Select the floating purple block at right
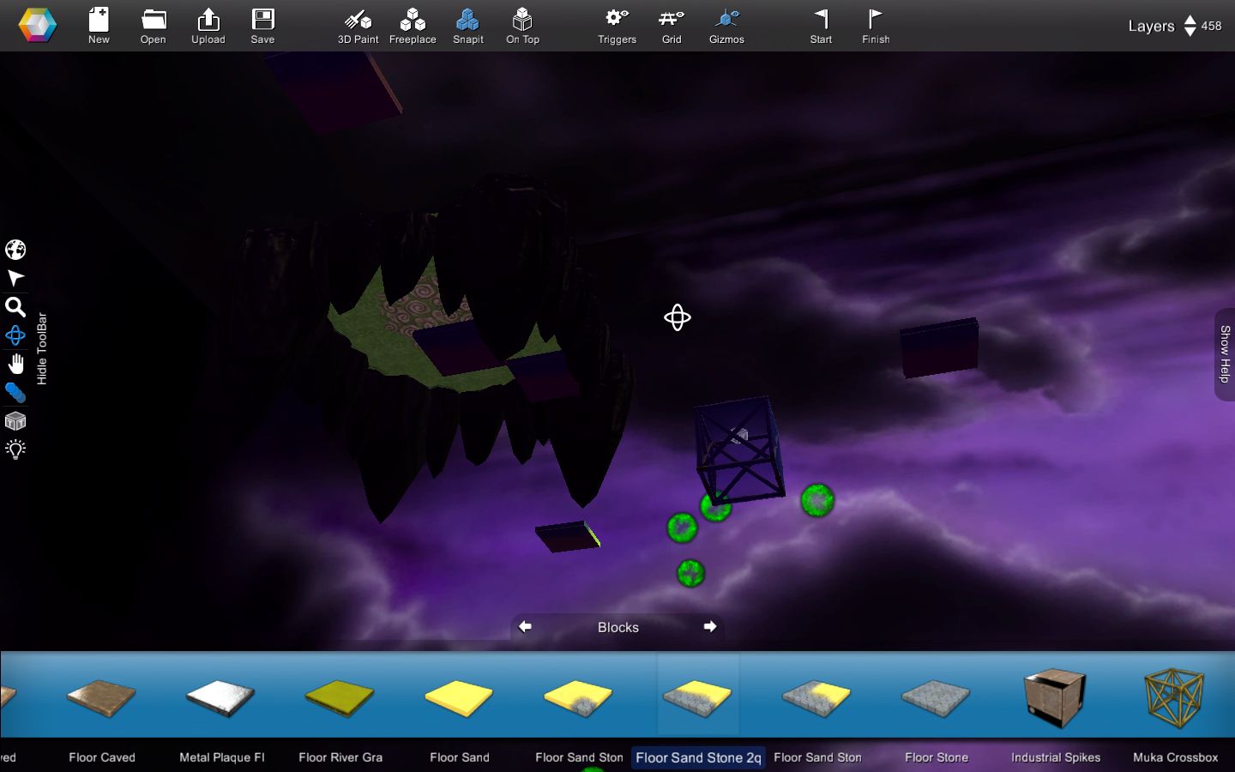This screenshot has width=1235, height=772. click(939, 347)
